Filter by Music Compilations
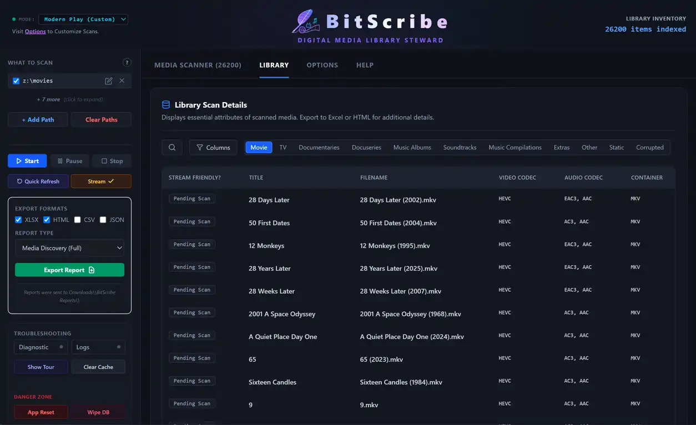 [515, 148]
